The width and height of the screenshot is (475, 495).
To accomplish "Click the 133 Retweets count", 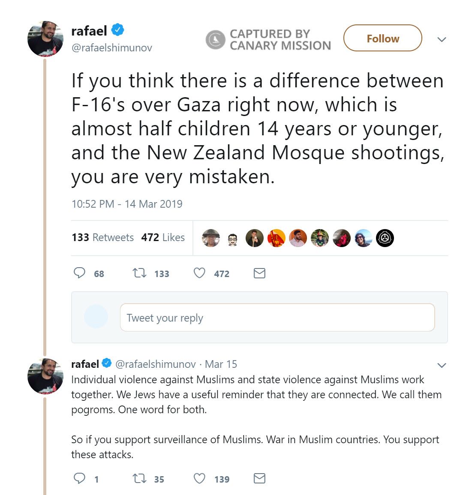I will [103, 238].
